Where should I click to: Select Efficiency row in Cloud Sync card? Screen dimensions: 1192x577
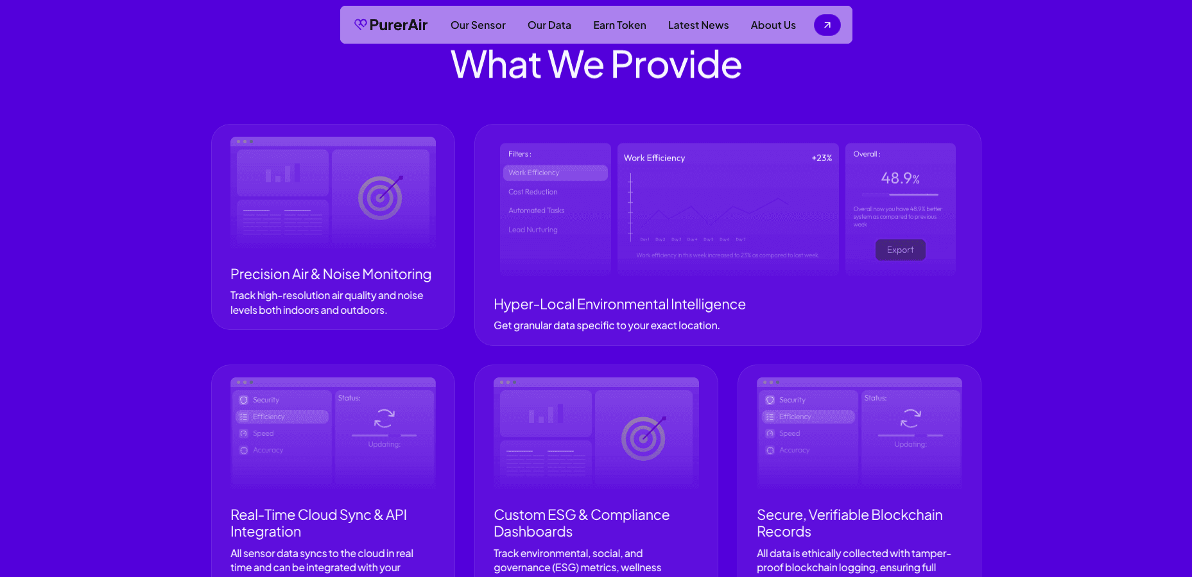coord(282,417)
